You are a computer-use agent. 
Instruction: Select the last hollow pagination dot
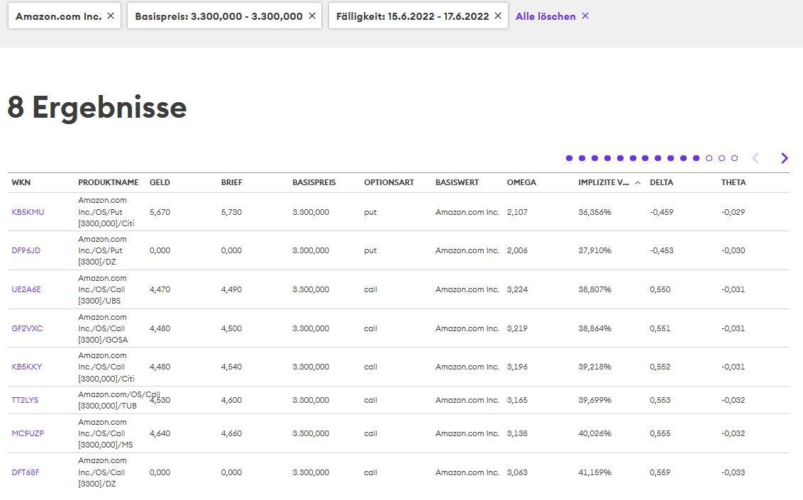734,158
